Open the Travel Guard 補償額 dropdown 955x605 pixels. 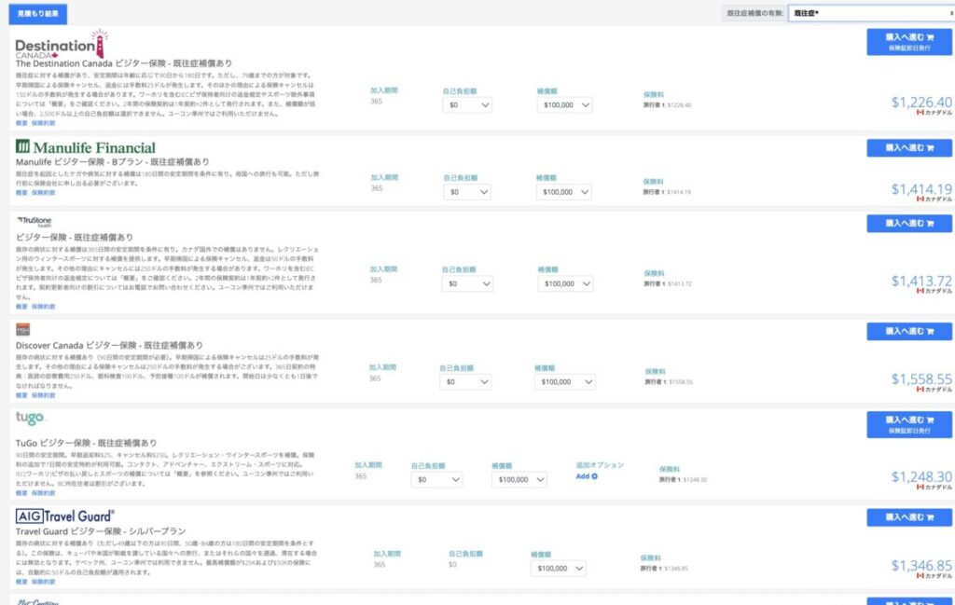point(559,569)
